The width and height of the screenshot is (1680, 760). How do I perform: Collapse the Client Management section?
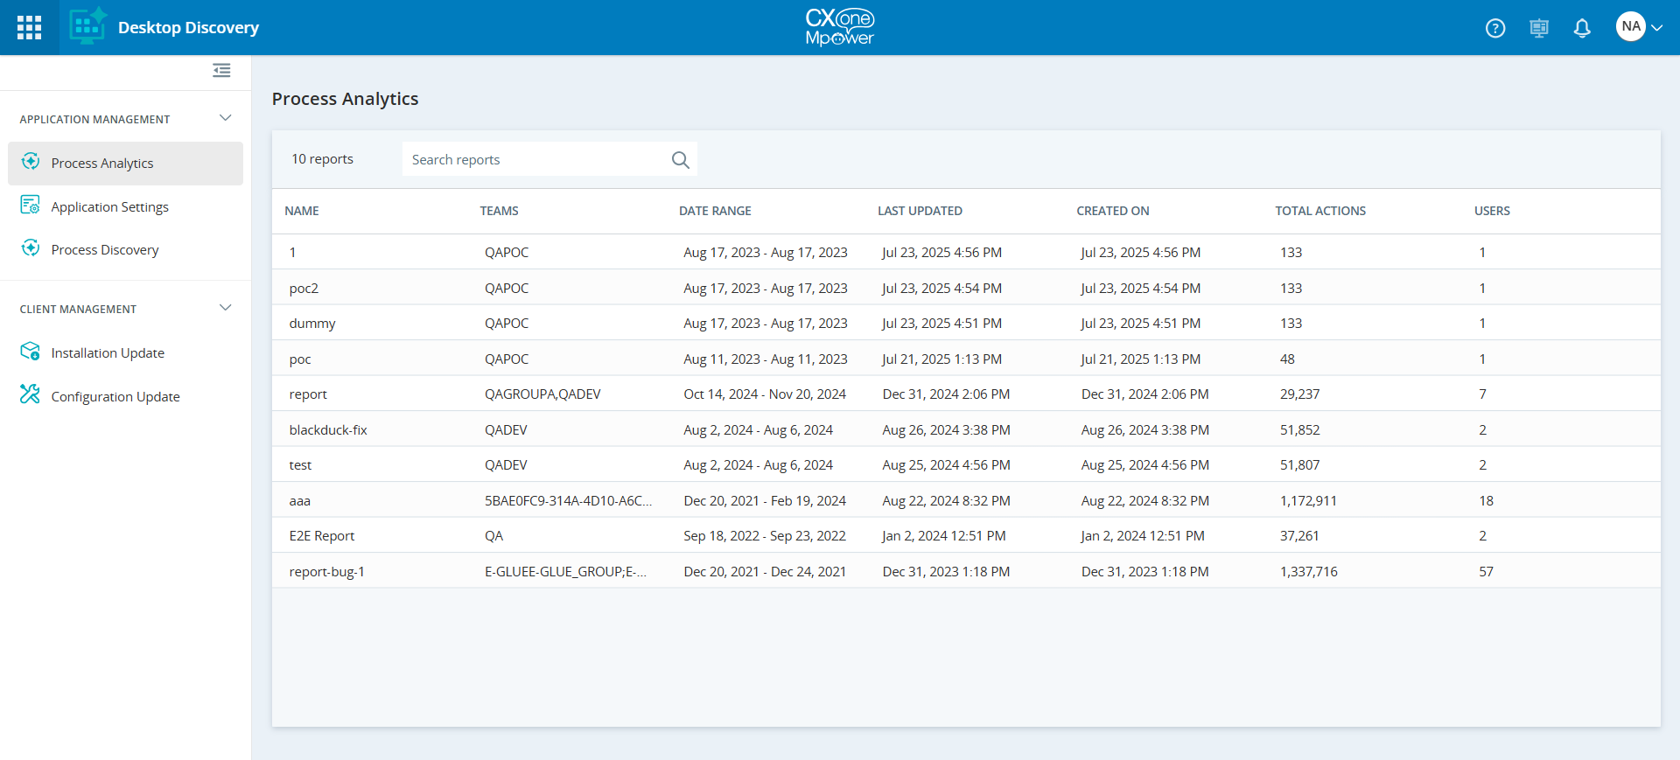point(225,308)
